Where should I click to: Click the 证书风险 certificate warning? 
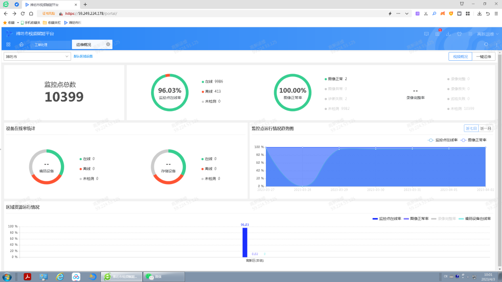pos(49,14)
